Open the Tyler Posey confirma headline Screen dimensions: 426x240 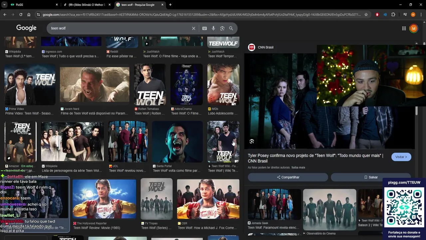click(316, 158)
